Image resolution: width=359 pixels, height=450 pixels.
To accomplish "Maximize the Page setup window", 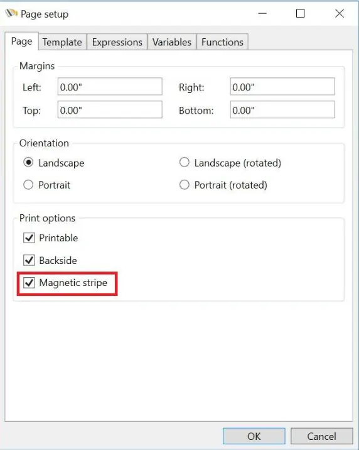I will coord(300,13).
